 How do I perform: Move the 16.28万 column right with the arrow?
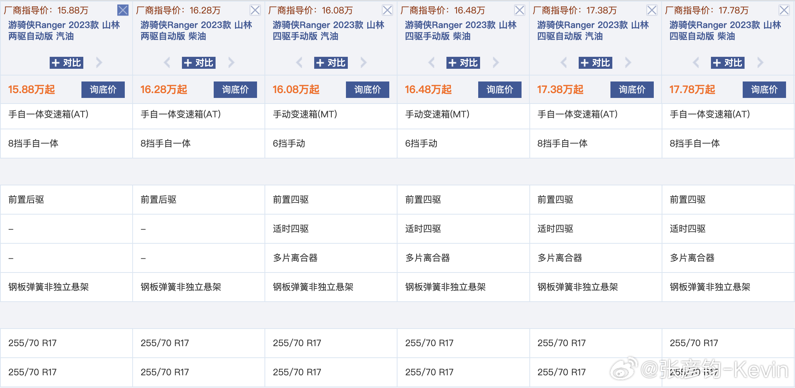click(231, 62)
